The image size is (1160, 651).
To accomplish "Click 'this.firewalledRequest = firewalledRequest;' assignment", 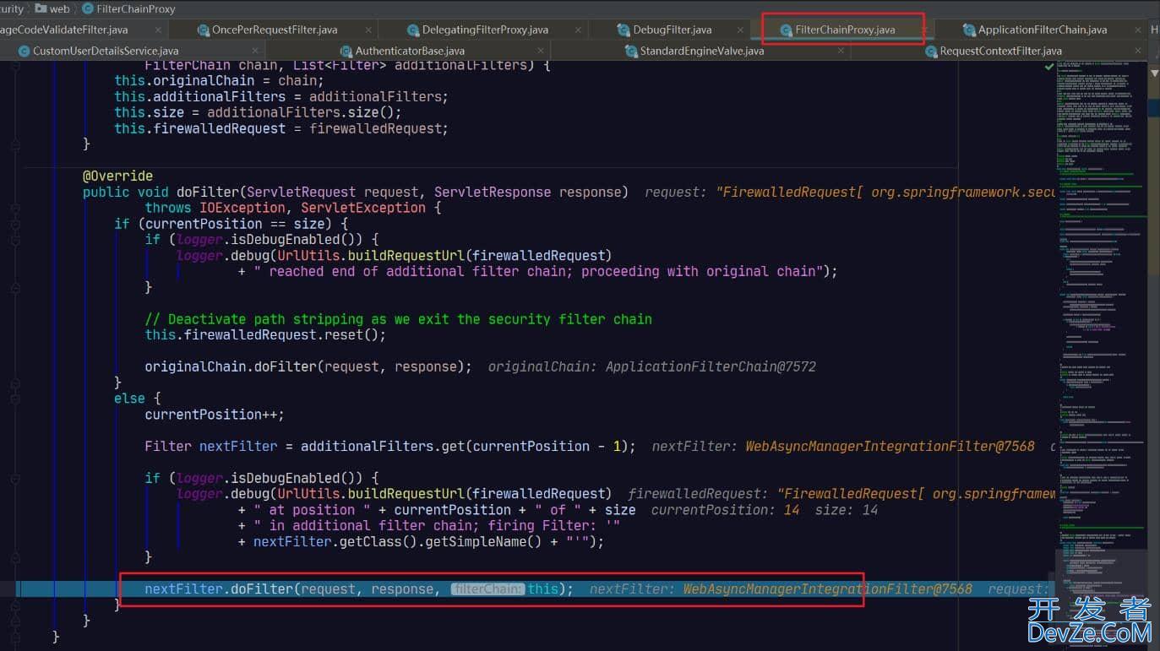I will coord(281,128).
